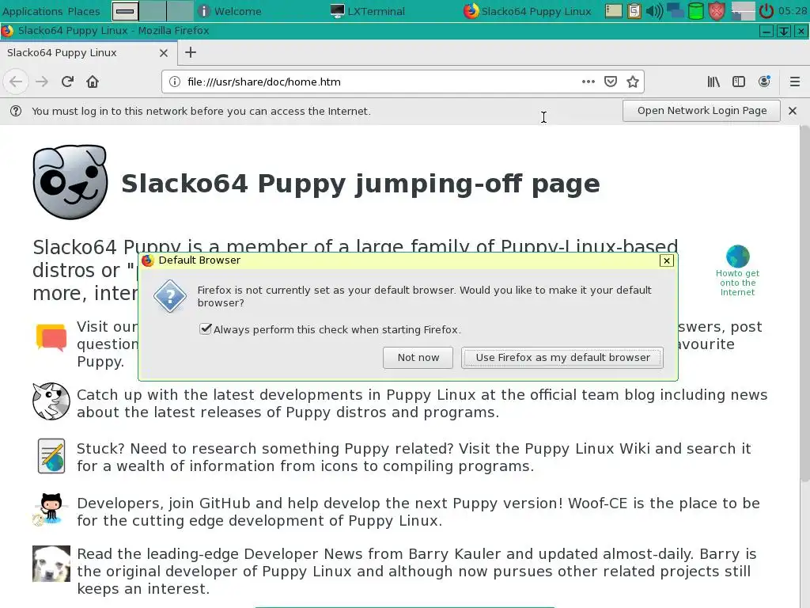This screenshot has width=810, height=608.
Task: Open the Firefox home page icon
Action: pyautogui.click(x=93, y=82)
